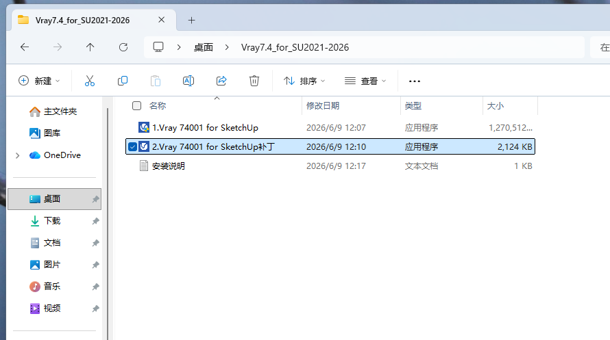Select 桌面 in the sidebar

[54, 198]
